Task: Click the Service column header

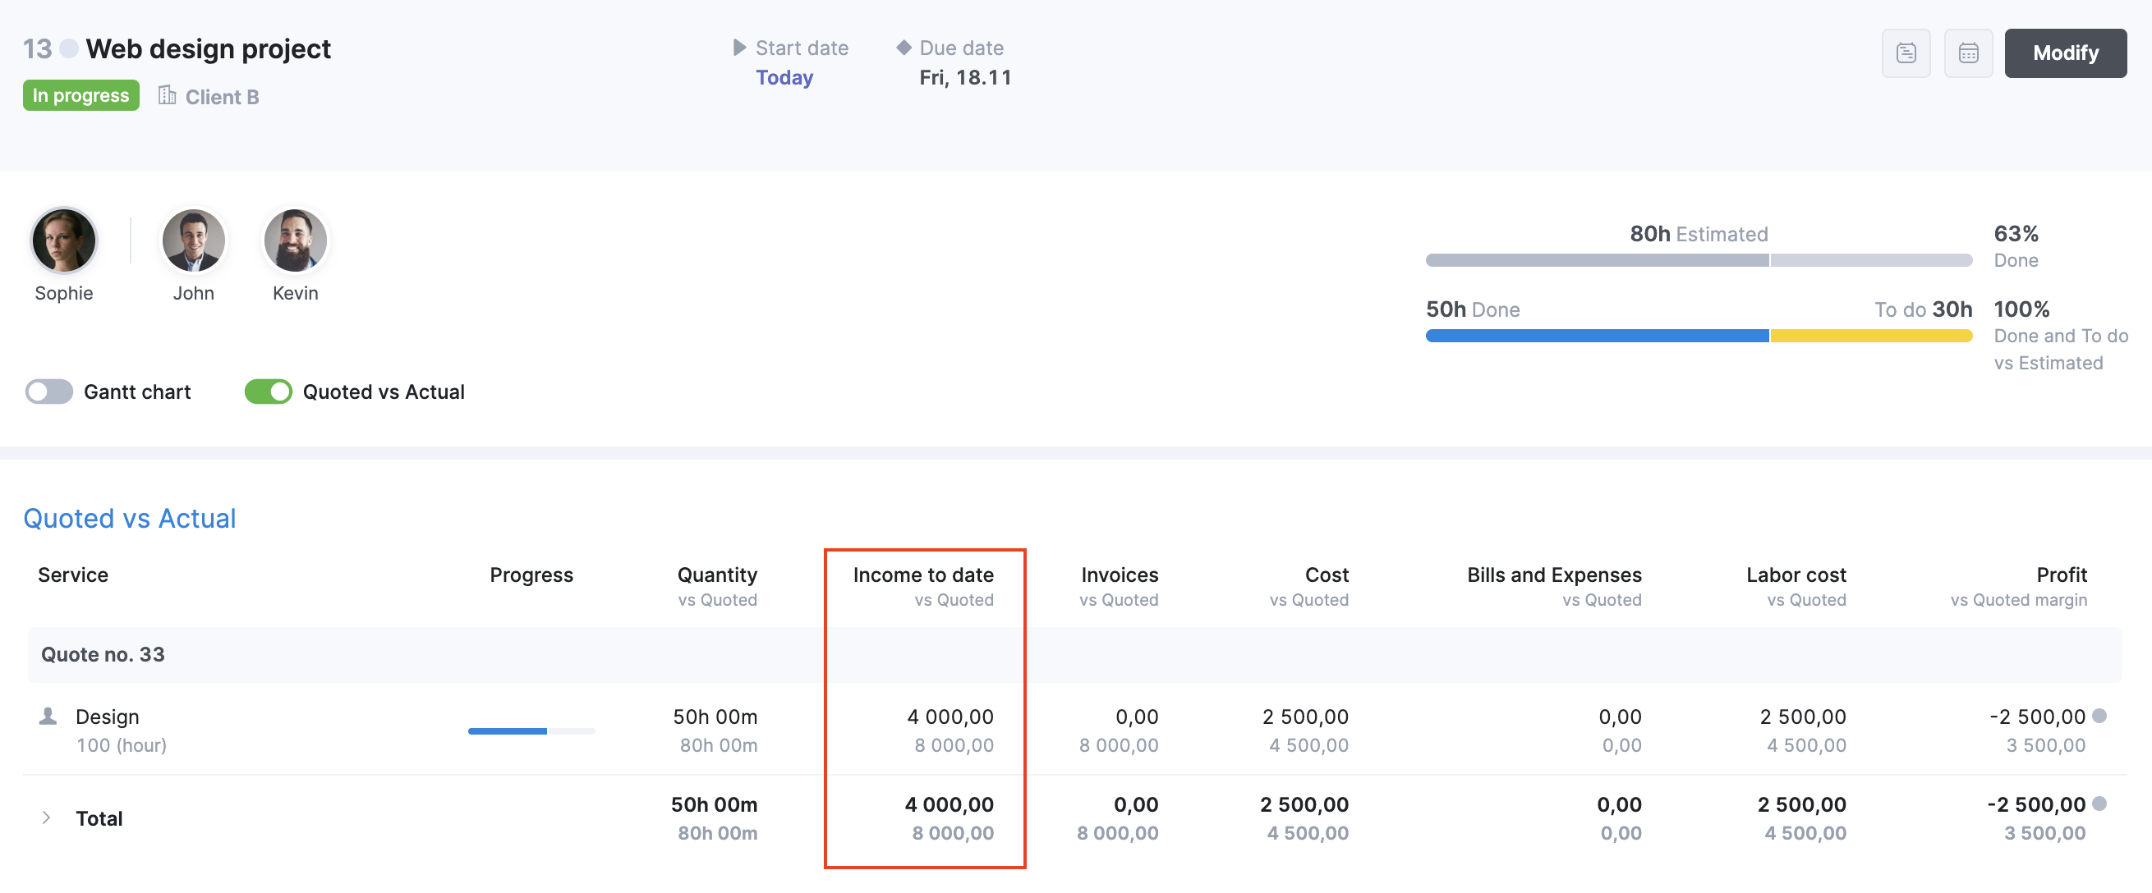Action: (x=72, y=575)
